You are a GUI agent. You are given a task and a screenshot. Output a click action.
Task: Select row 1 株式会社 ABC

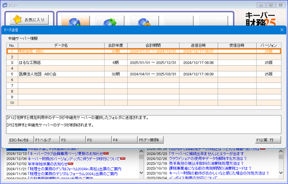point(144,51)
